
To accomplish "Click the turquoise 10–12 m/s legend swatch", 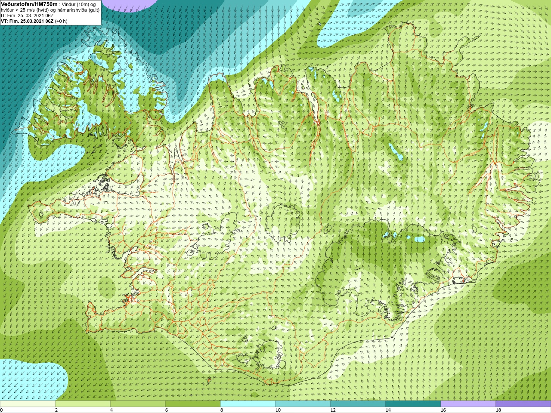I will (303, 404).
